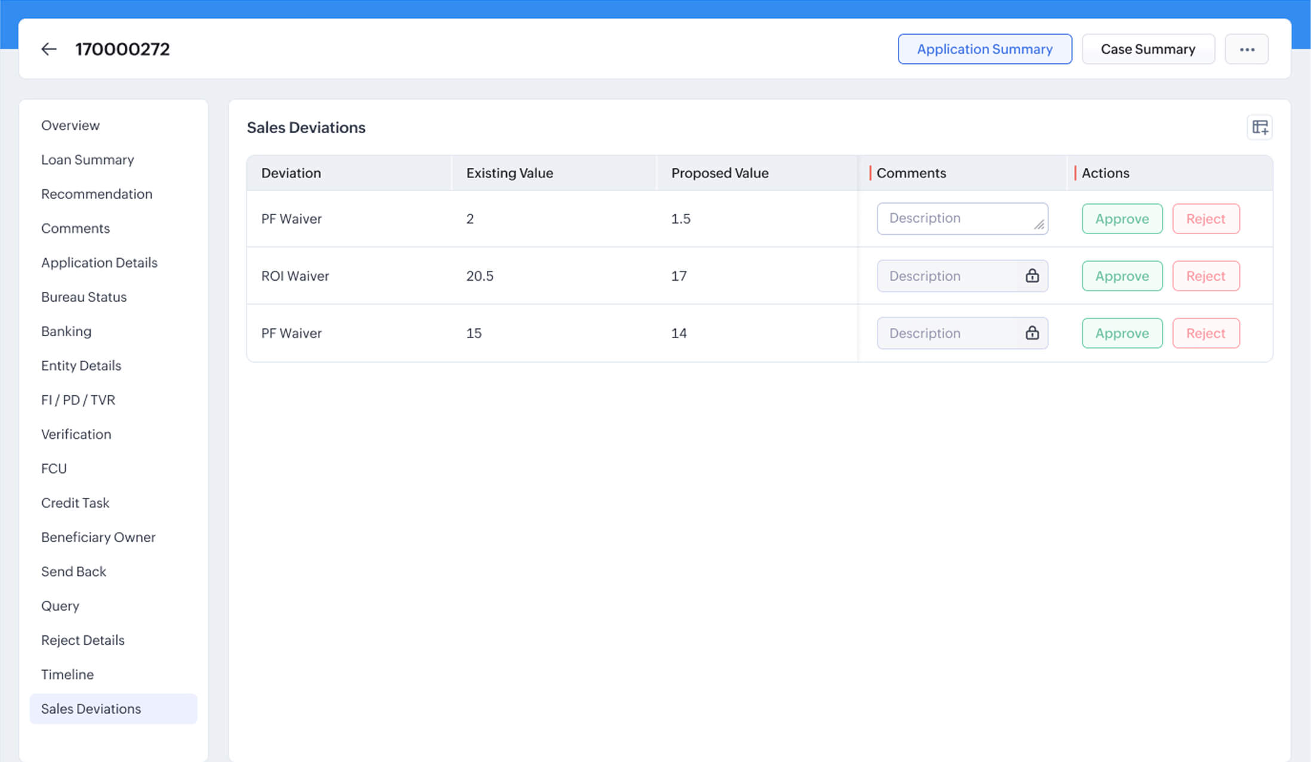Click Description field for first PF Waiver row
Screen dimensions: 1311x762
click(962, 219)
